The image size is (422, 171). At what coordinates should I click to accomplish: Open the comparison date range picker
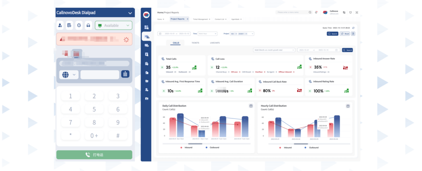pyautogui.click(x=319, y=50)
